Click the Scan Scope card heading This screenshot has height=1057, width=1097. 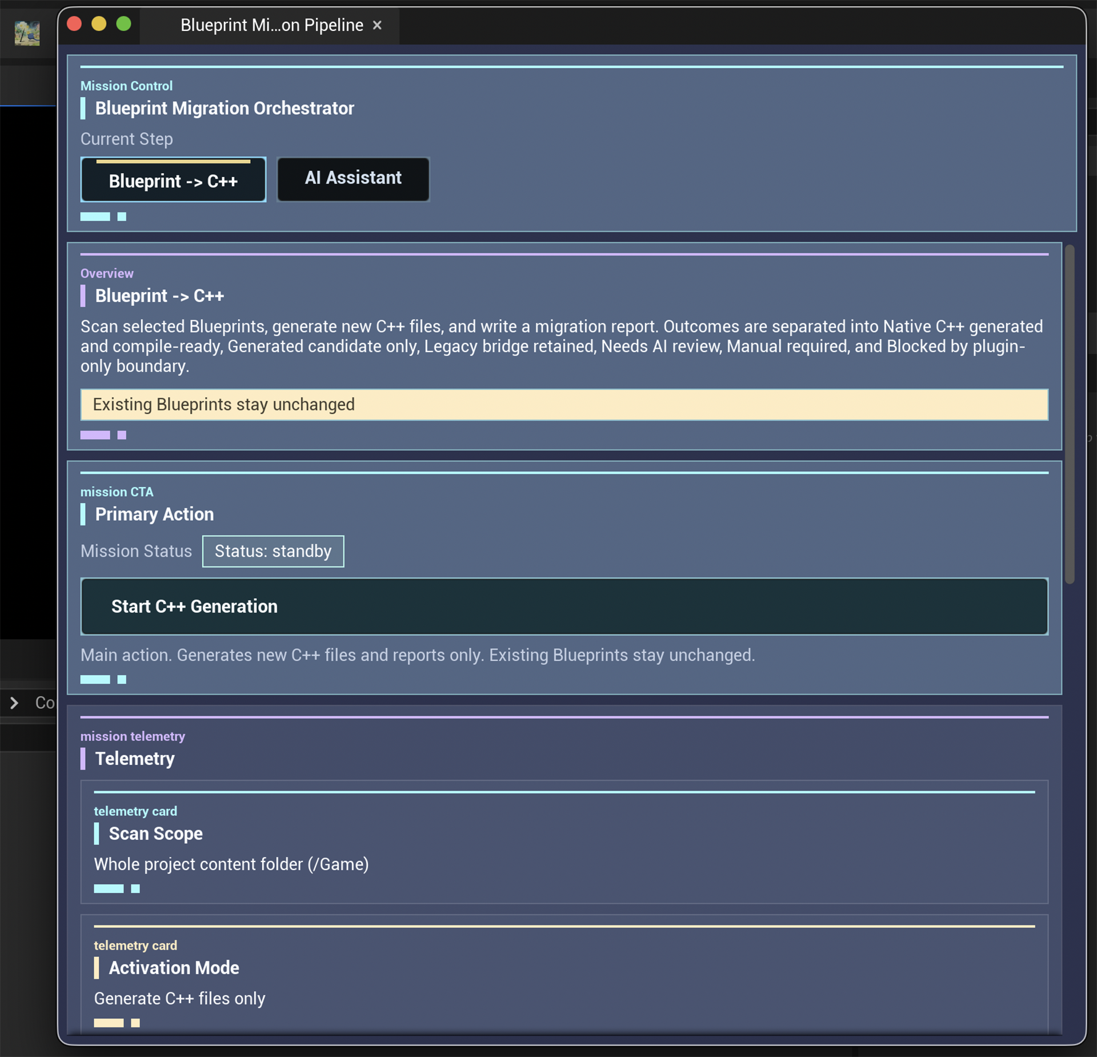pos(155,833)
